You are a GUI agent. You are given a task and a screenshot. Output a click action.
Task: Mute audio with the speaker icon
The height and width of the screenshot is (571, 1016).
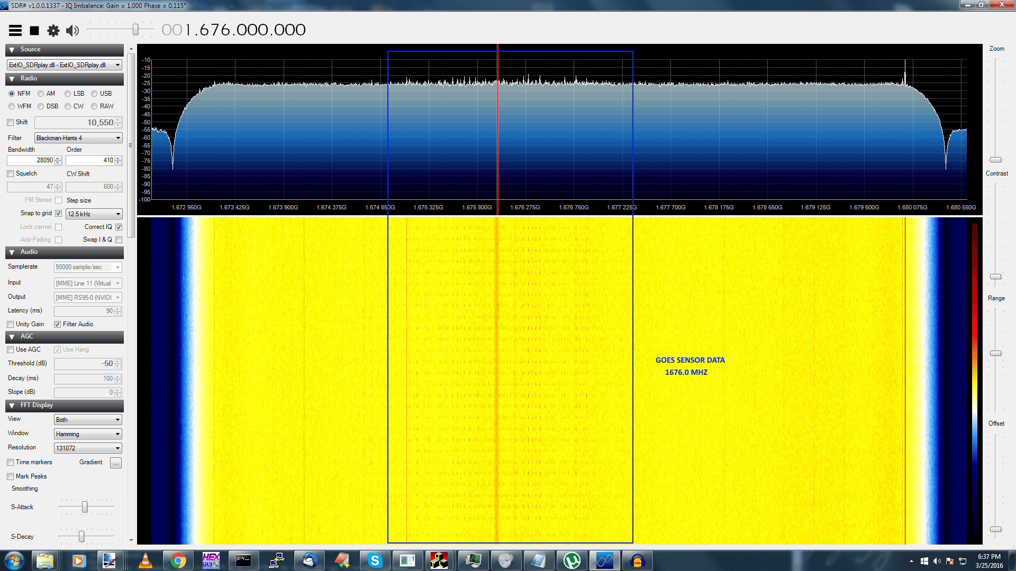point(72,31)
